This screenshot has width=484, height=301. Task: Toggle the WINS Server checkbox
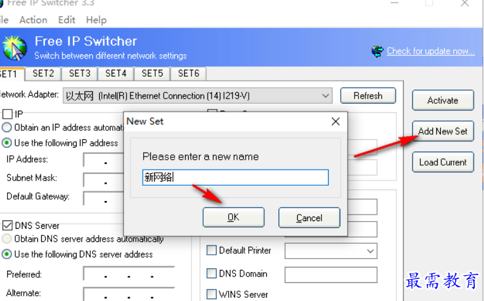coord(211,294)
